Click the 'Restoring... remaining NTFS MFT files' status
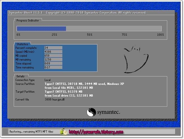 click(31, 132)
